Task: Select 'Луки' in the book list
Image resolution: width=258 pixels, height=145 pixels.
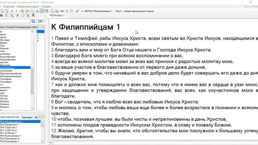Action: pos(2,46)
